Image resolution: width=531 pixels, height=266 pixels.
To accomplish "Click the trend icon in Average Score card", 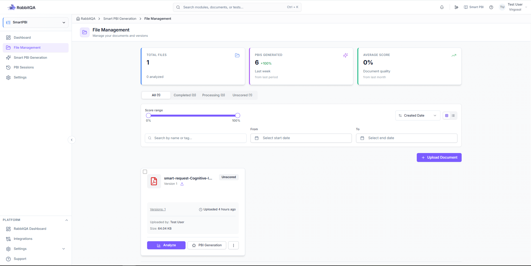I will (x=454, y=55).
